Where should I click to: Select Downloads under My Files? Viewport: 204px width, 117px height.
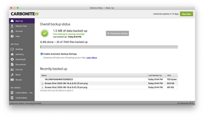click(x=22, y=59)
